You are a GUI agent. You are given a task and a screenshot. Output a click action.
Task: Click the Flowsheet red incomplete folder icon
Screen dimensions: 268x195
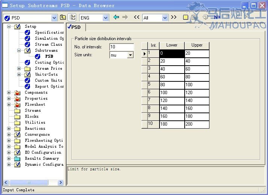pyautogui.click(x=17, y=105)
